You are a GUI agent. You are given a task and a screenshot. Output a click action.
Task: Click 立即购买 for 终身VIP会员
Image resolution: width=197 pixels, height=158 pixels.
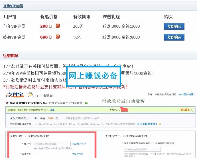click(x=174, y=37)
